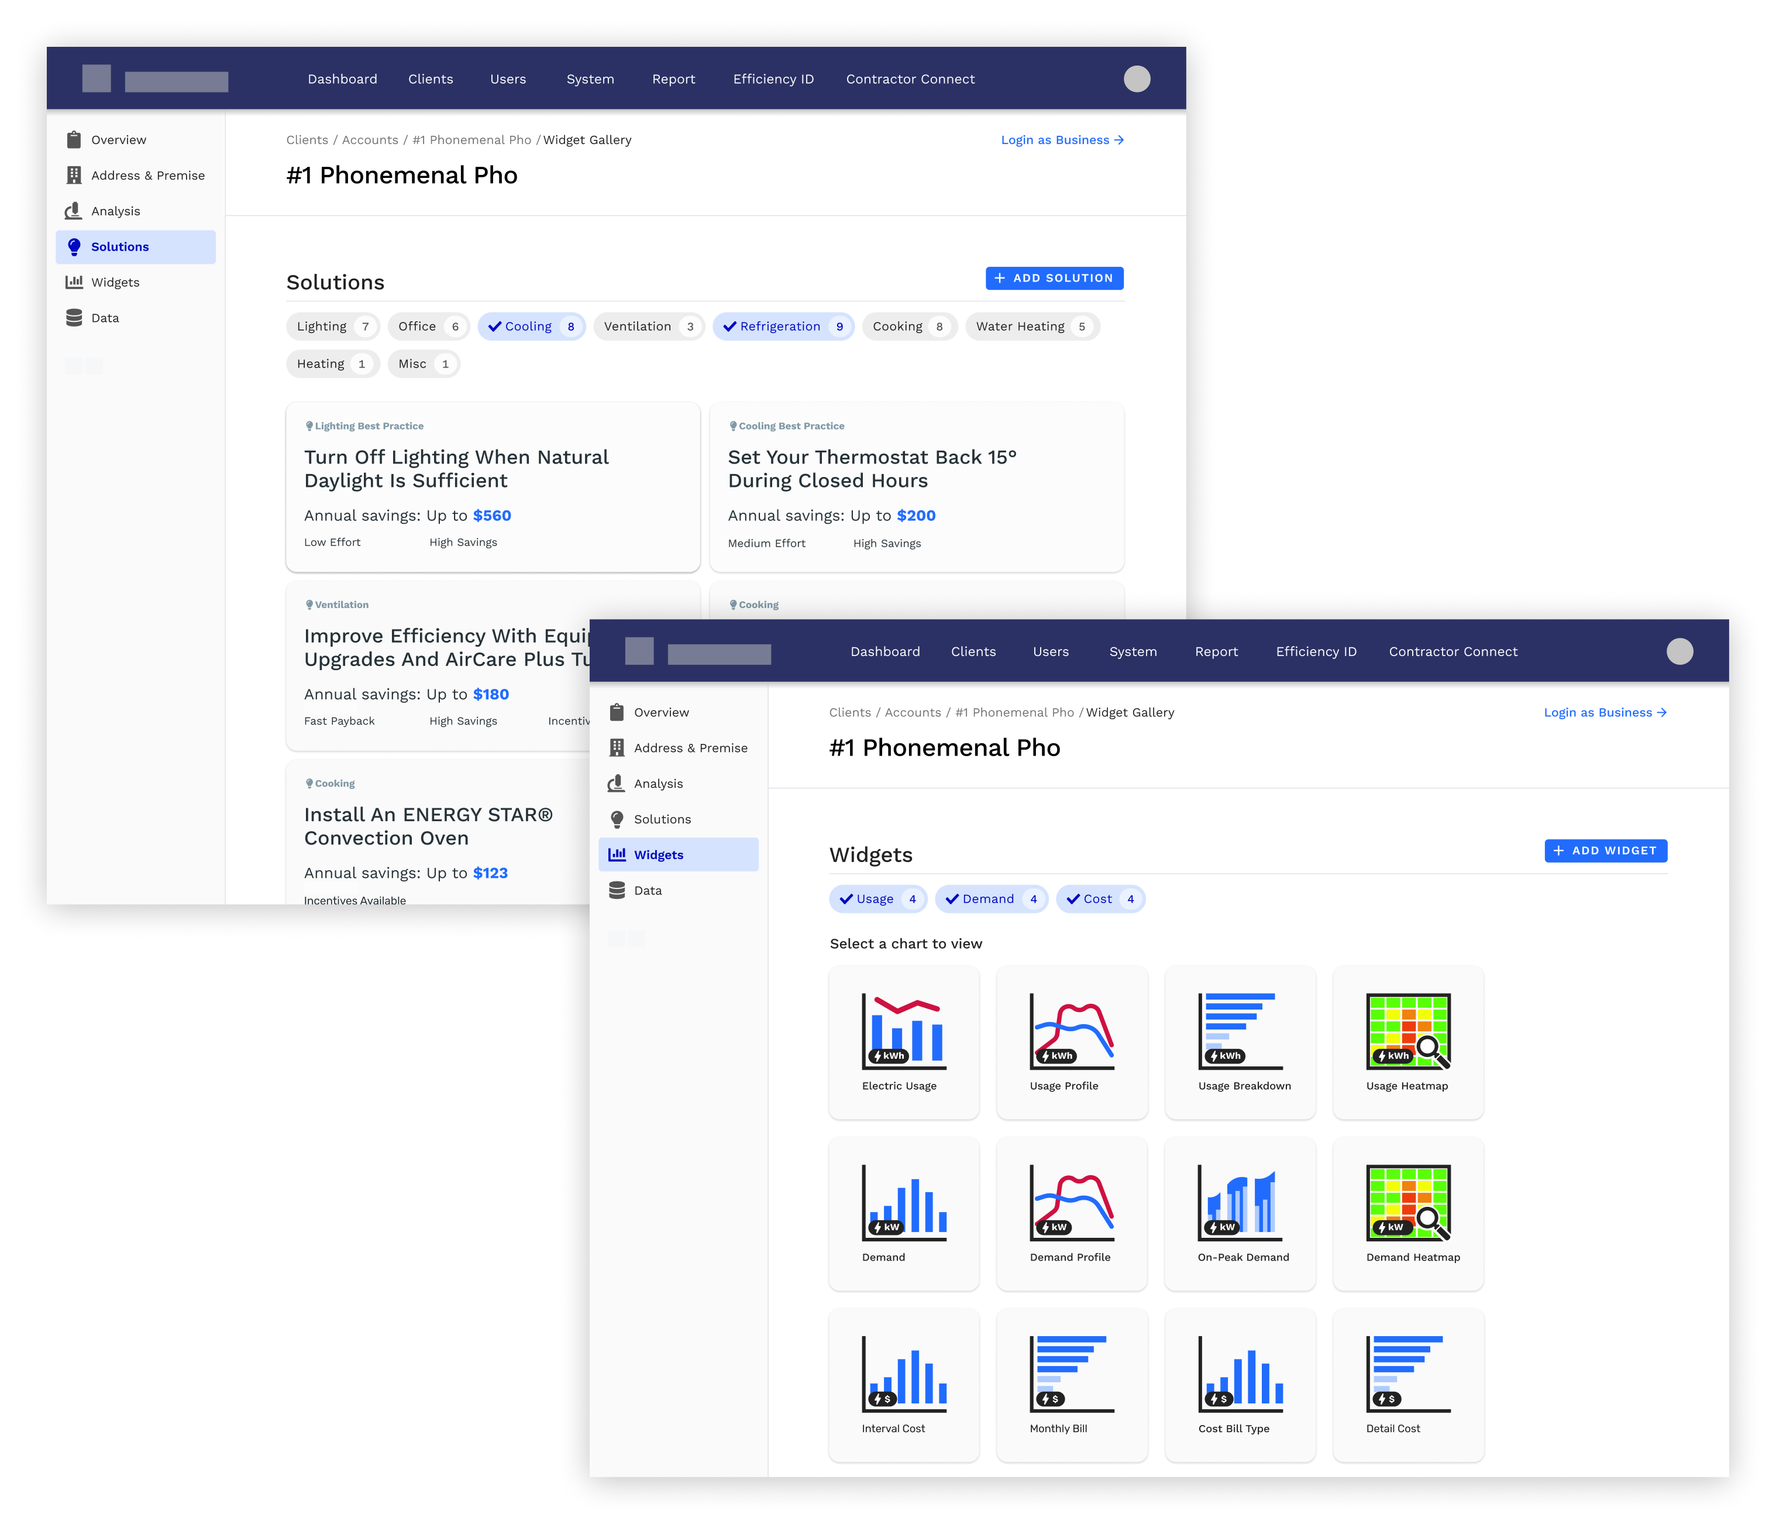Enable the Heating filter chip
The image size is (1776, 1524).
pos(333,363)
